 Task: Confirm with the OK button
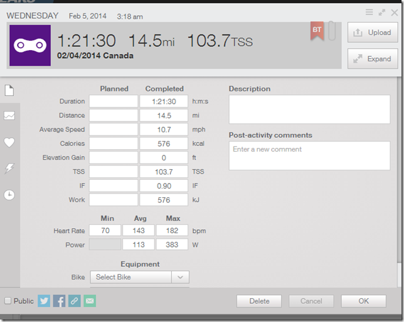point(364,301)
